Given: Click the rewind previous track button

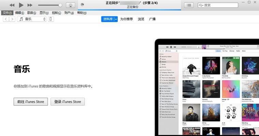Looking at the screenshot, I should pyautogui.click(x=12, y=5).
